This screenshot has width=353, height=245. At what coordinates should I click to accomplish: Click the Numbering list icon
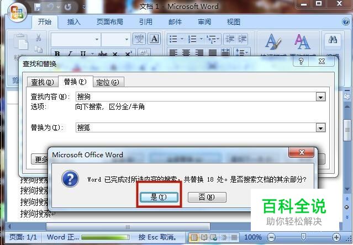pos(192,39)
